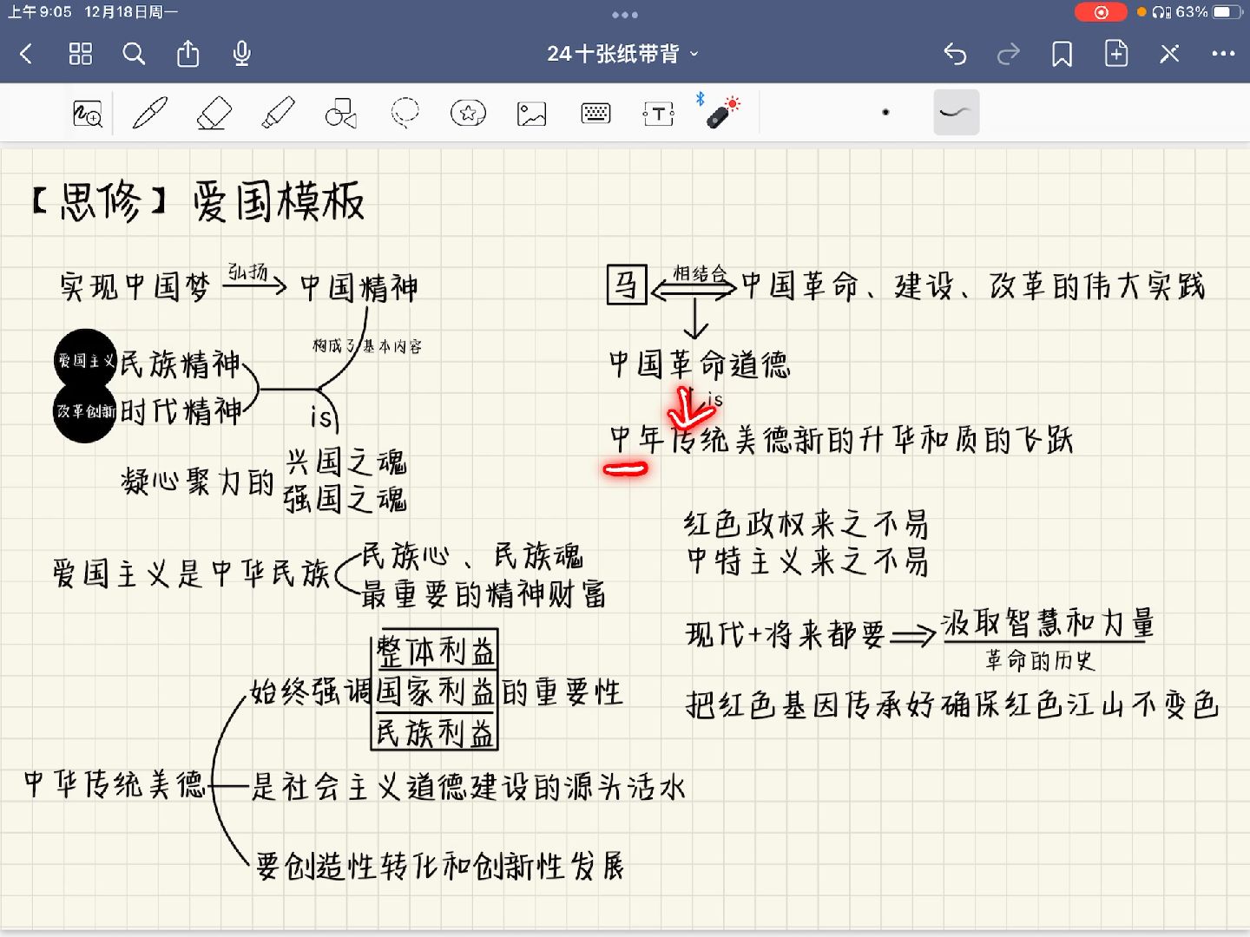Toggle read-only mode pencil-cross icon
Image resolution: width=1250 pixels, height=937 pixels.
(x=1169, y=54)
